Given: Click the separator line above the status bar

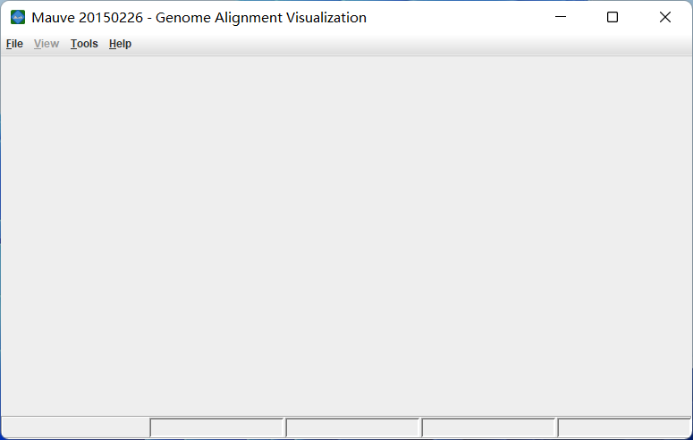Looking at the screenshot, I should click(x=346, y=416).
